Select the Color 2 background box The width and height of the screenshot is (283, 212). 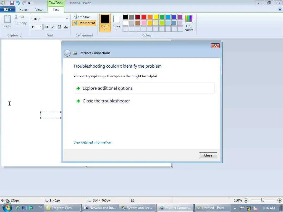coord(116,23)
